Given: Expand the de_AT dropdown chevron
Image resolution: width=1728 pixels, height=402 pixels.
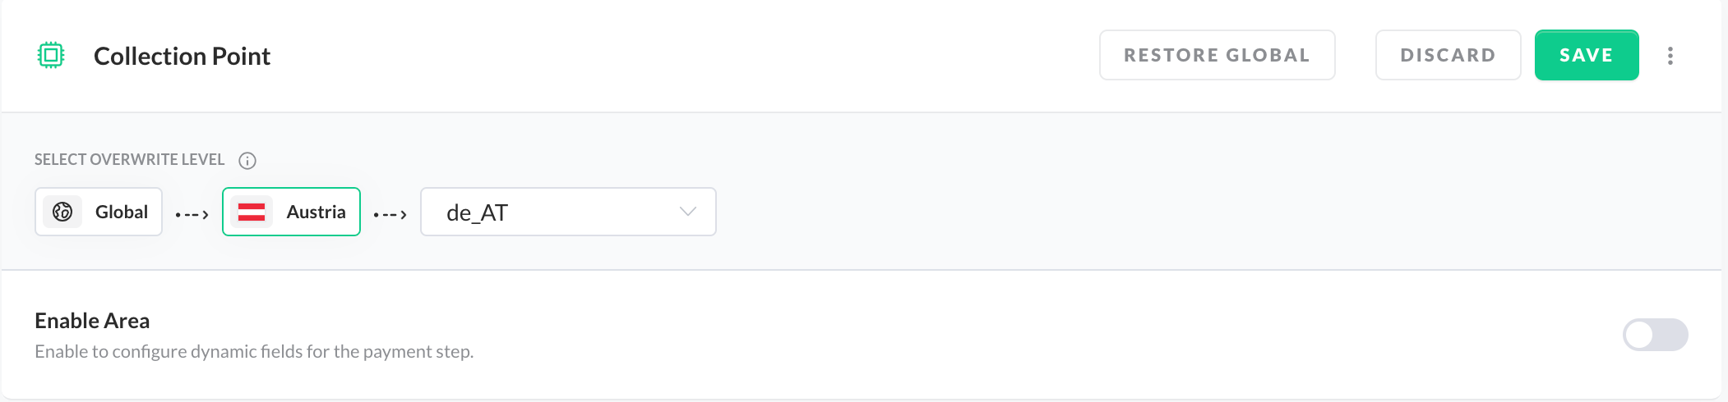Looking at the screenshot, I should click(688, 212).
